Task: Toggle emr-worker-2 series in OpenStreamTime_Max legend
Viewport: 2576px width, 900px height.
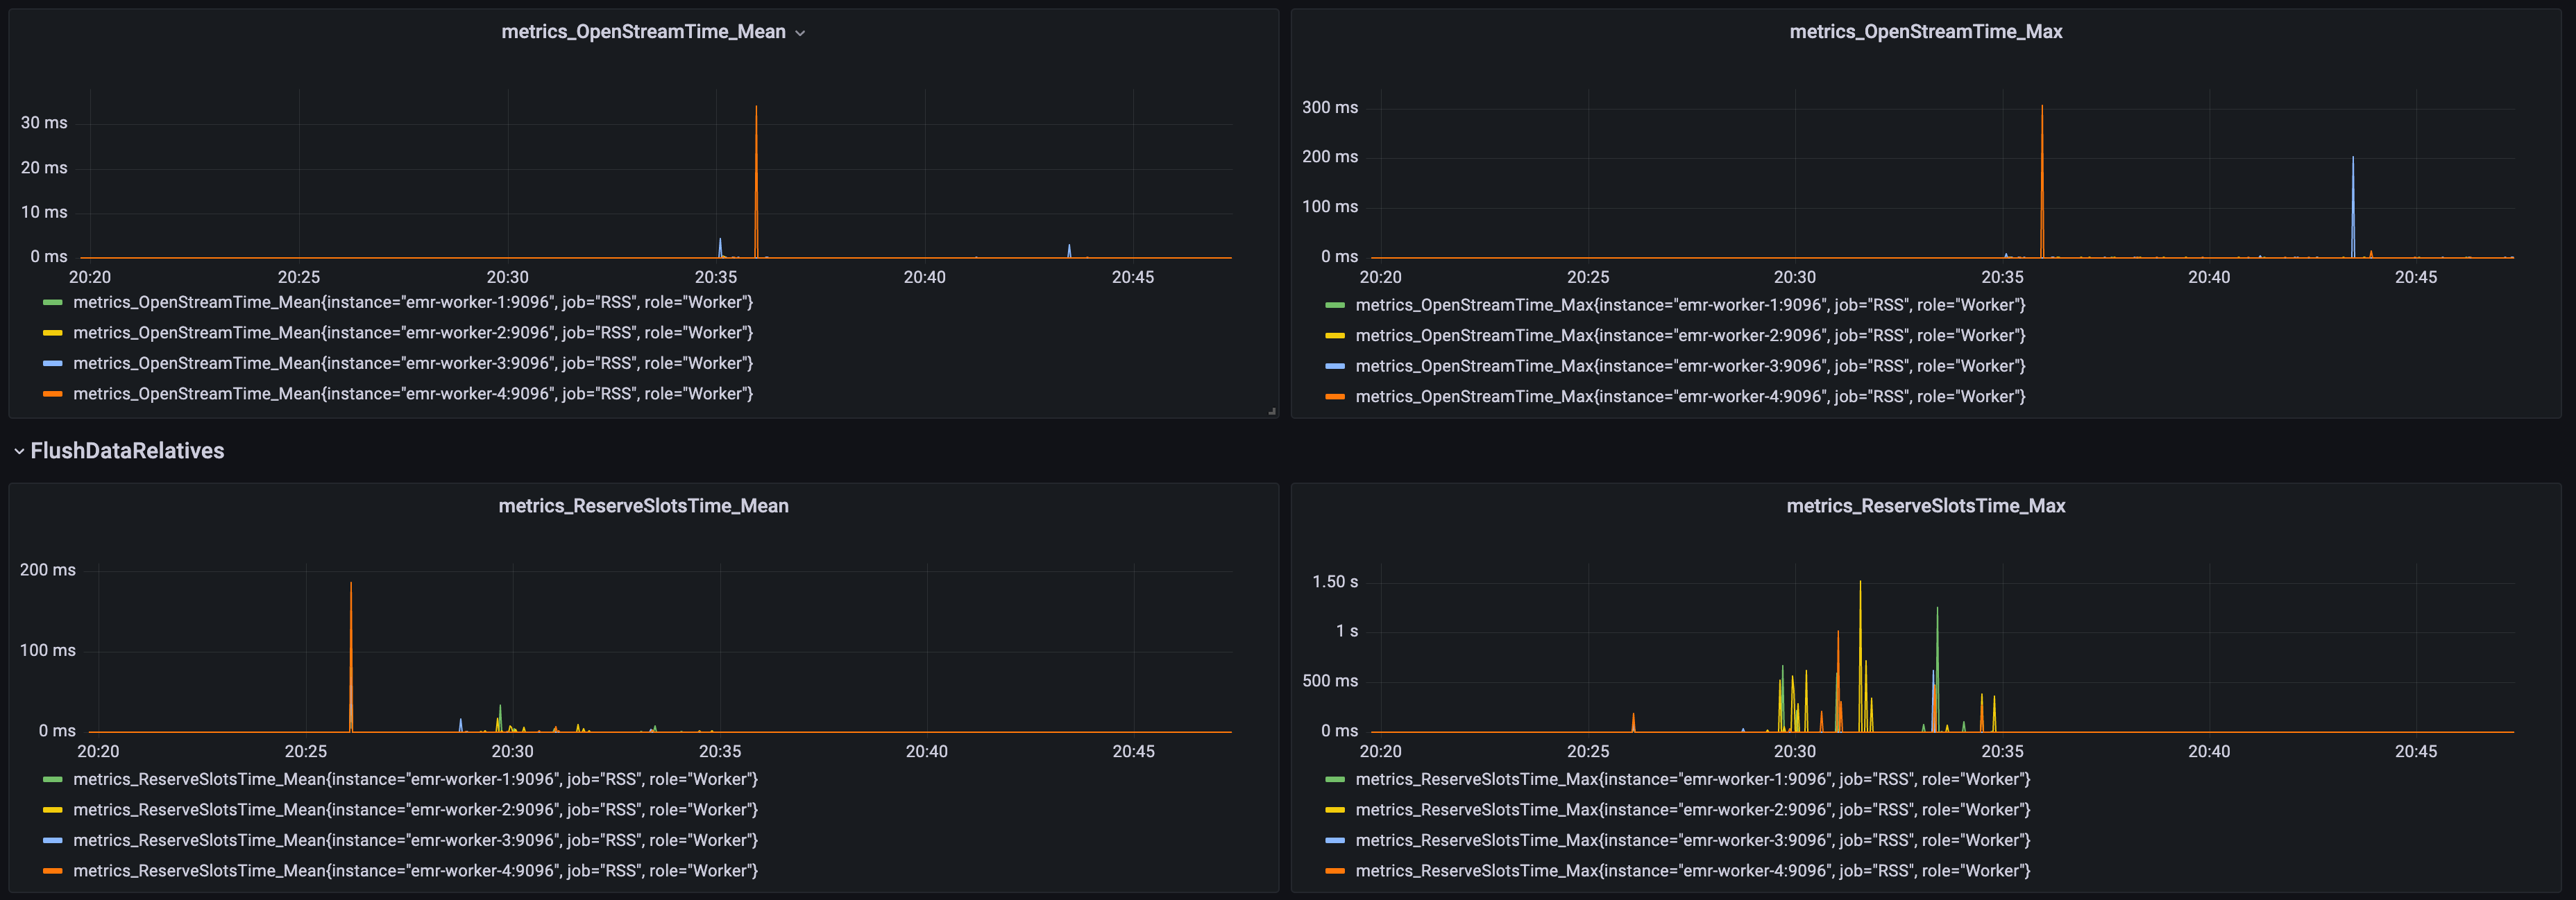Action: (1690, 336)
